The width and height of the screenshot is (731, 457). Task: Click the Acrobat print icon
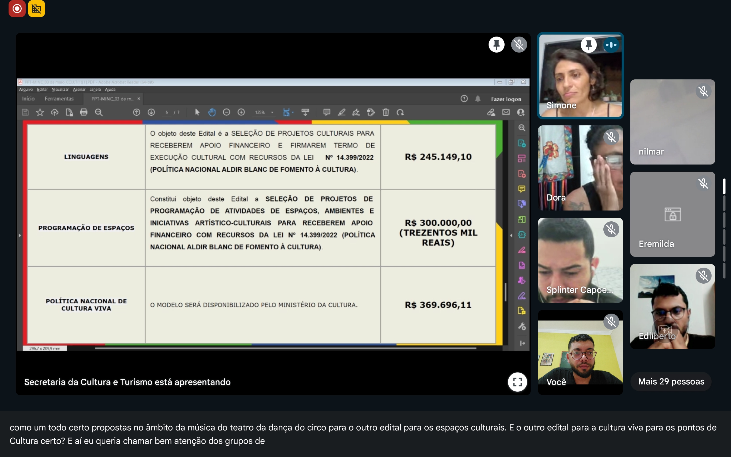pos(84,113)
